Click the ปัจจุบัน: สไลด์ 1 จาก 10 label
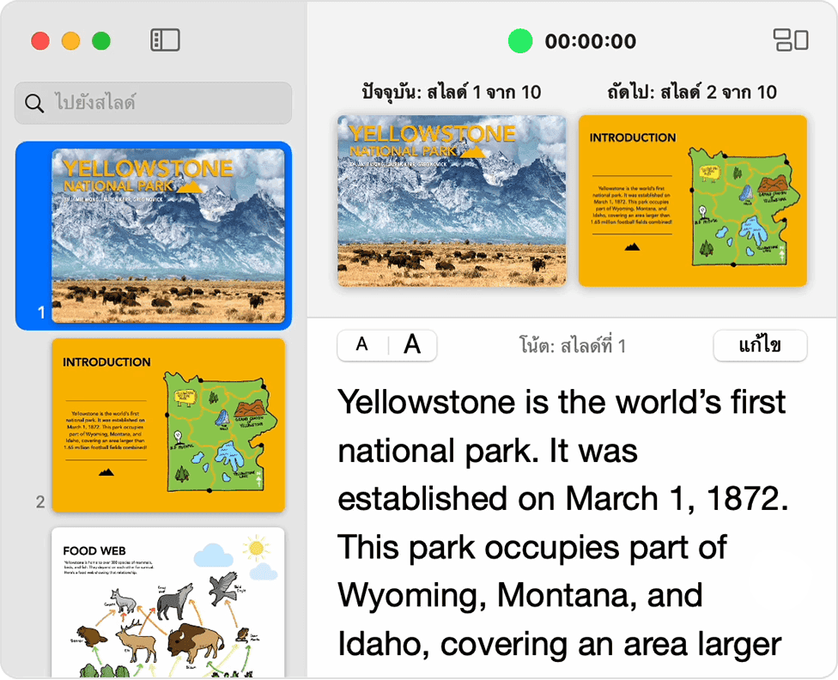The image size is (838, 680). pyautogui.click(x=452, y=92)
